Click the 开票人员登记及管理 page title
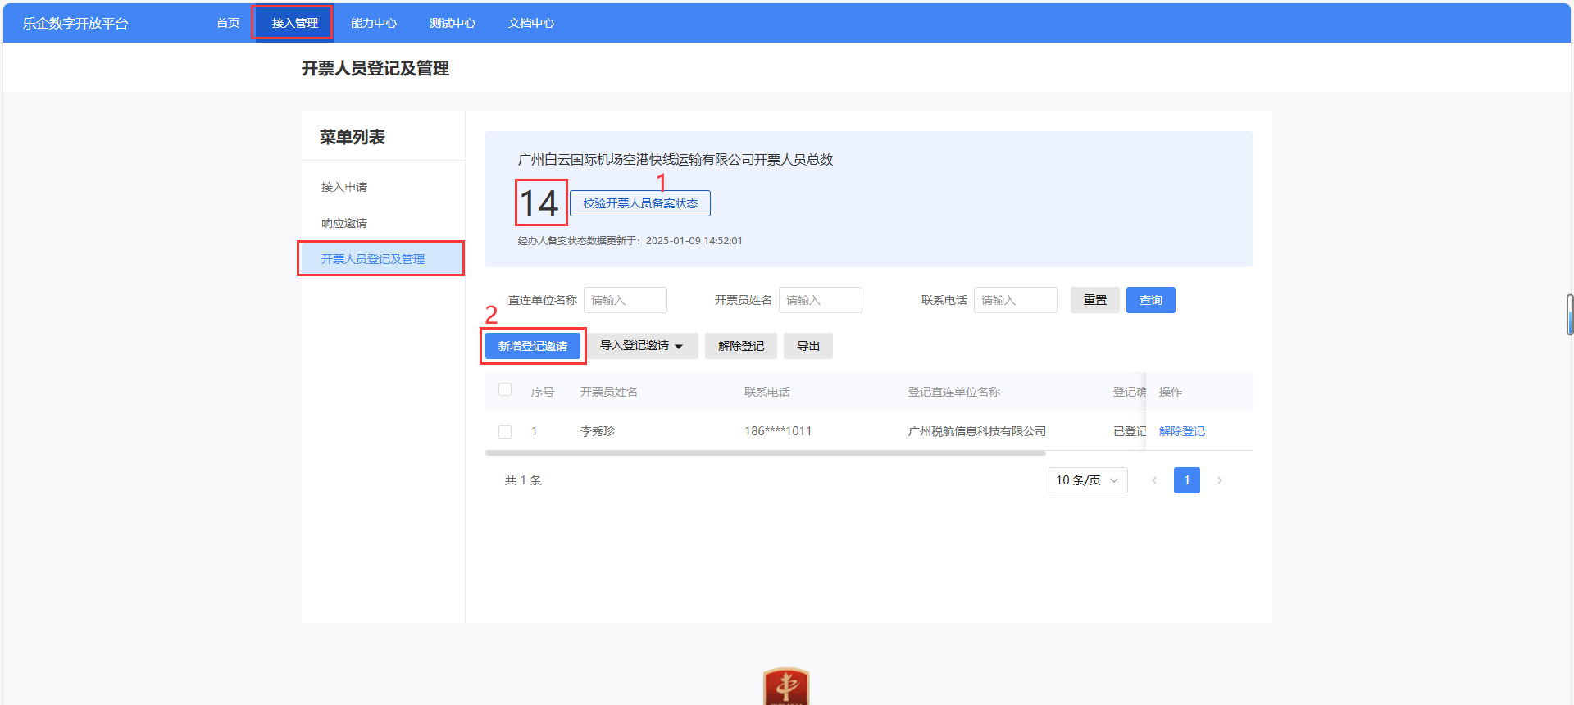Screen dimensions: 1574x705 375,68
